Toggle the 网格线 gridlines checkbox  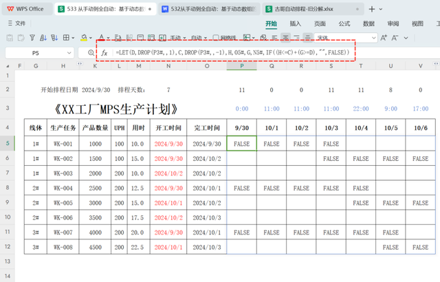(216, 38)
